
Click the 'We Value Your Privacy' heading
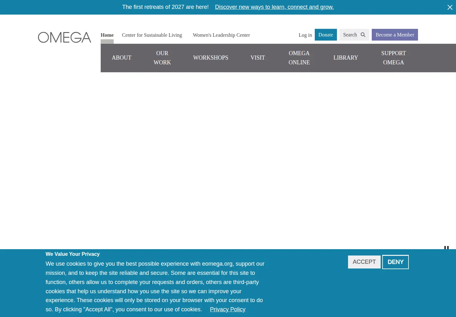tap(73, 254)
